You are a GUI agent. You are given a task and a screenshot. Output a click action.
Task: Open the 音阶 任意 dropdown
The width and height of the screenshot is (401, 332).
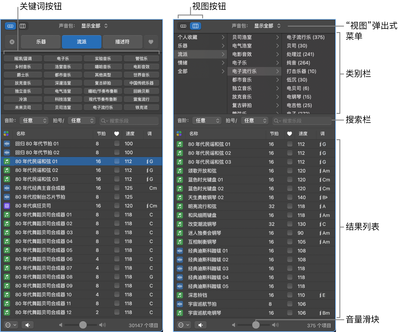(x=34, y=121)
